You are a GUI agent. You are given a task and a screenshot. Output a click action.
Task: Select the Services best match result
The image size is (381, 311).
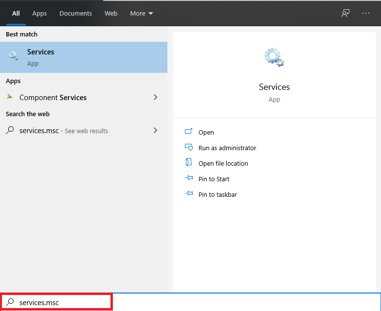click(84, 57)
